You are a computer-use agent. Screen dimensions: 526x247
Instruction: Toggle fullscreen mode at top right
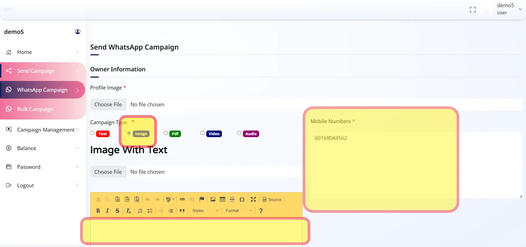(473, 10)
